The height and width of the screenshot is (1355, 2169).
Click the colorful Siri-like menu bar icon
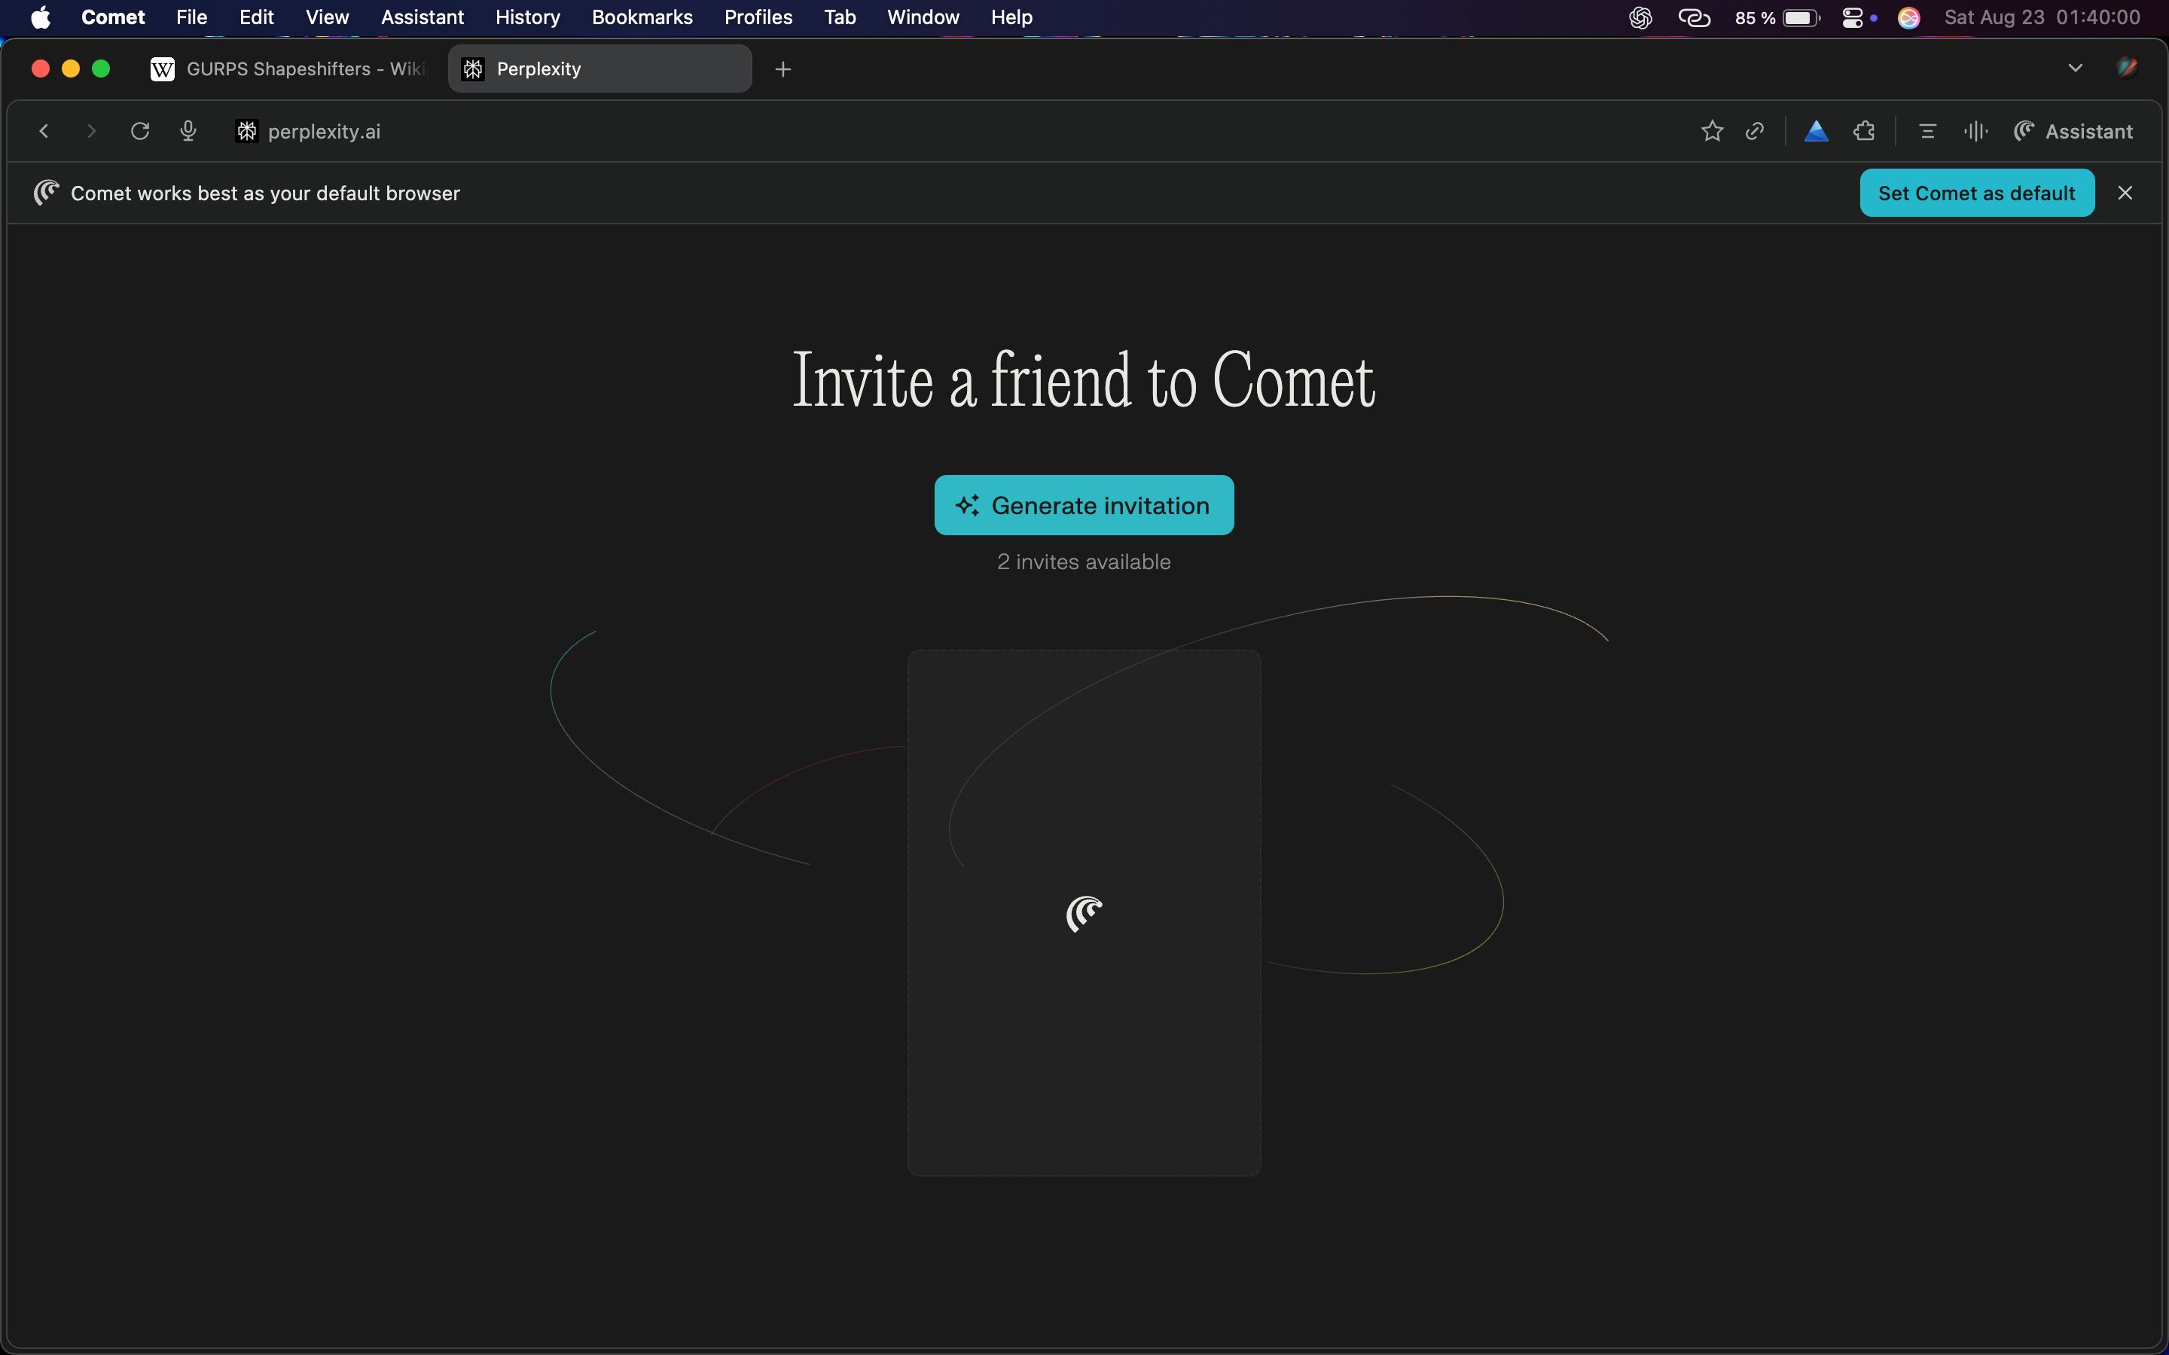(1909, 17)
